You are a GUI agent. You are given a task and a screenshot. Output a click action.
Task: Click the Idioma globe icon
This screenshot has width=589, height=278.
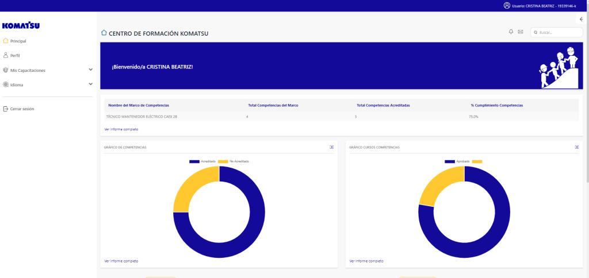(6, 85)
